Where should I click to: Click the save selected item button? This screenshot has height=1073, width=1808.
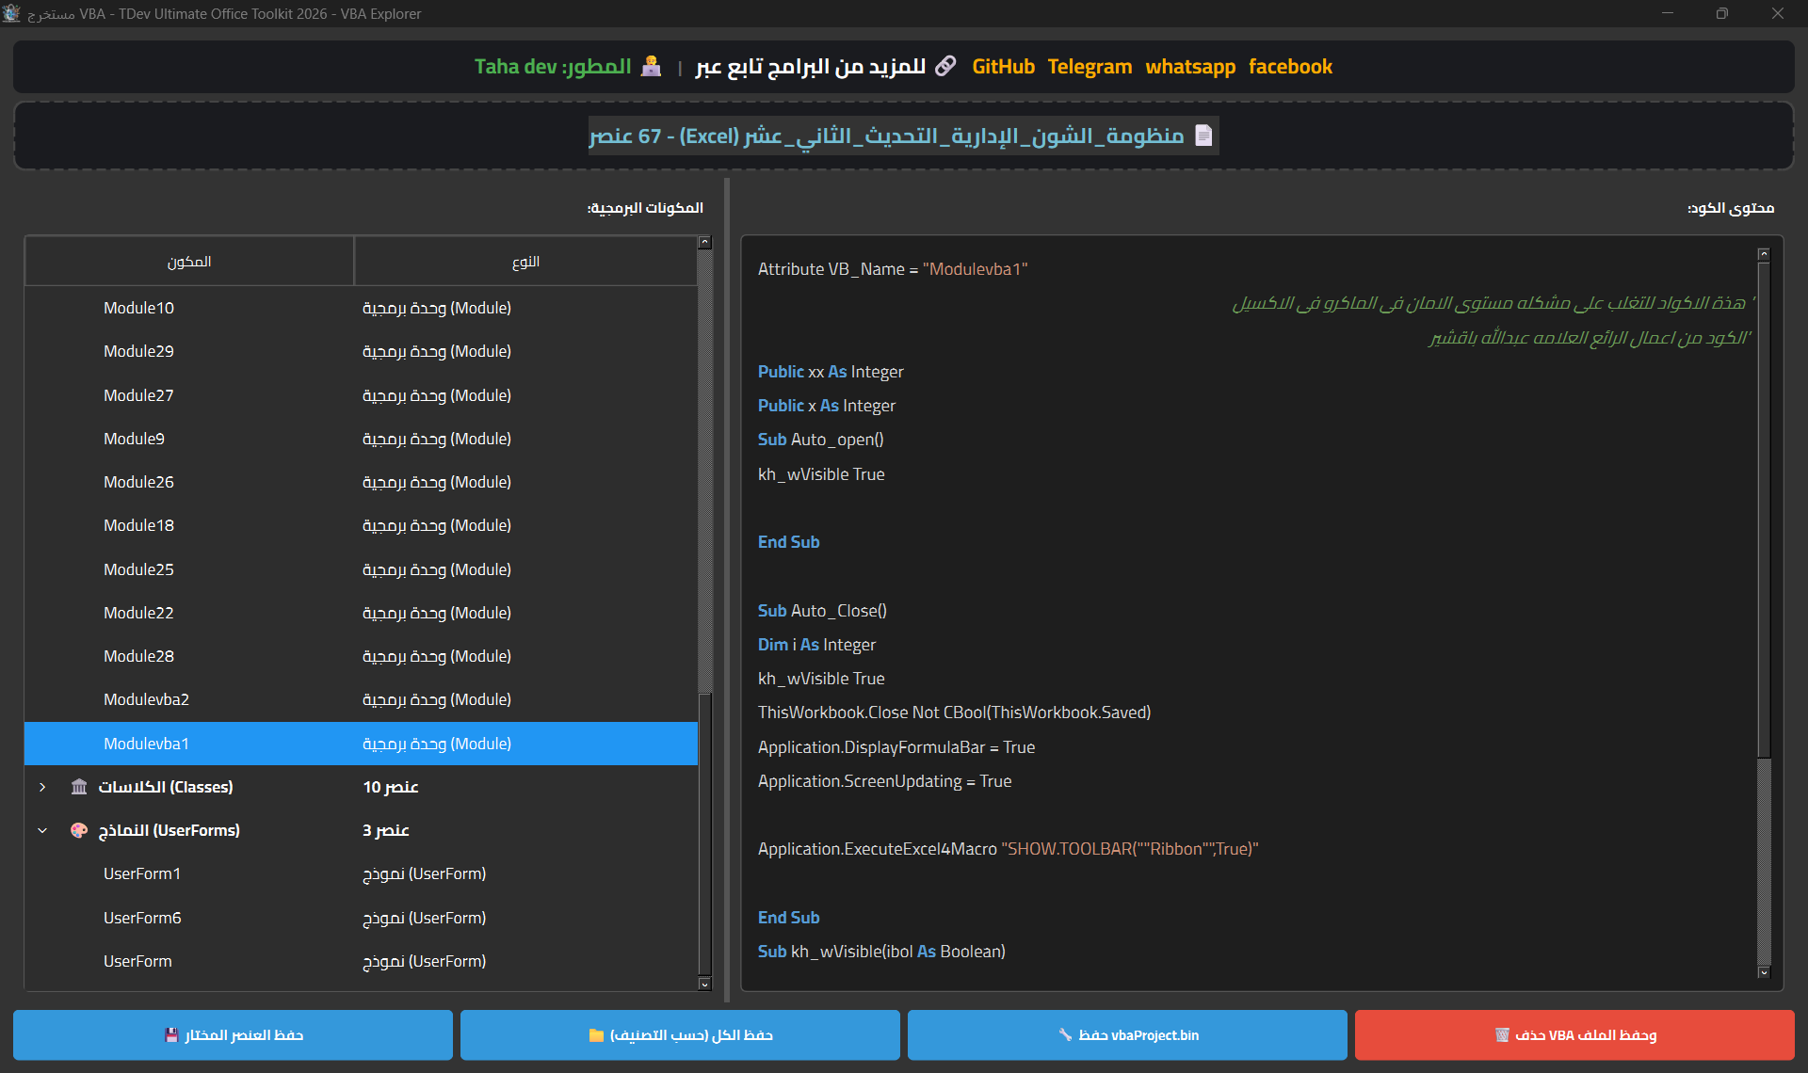pyautogui.click(x=233, y=1034)
